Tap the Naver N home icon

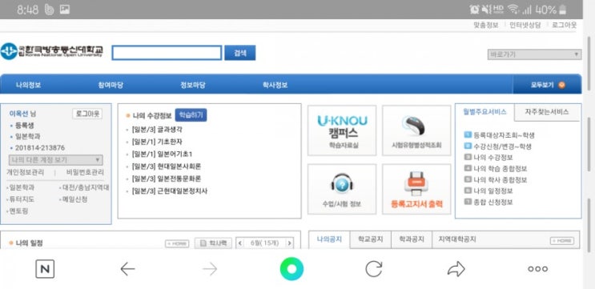click(x=45, y=269)
